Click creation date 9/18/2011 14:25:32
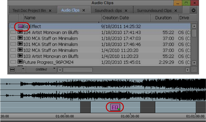The height and width of the screenshot is (122, 206). (121, 26)
